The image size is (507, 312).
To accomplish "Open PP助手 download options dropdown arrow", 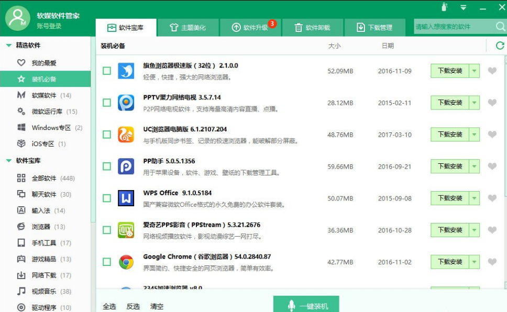I will 475,166.
